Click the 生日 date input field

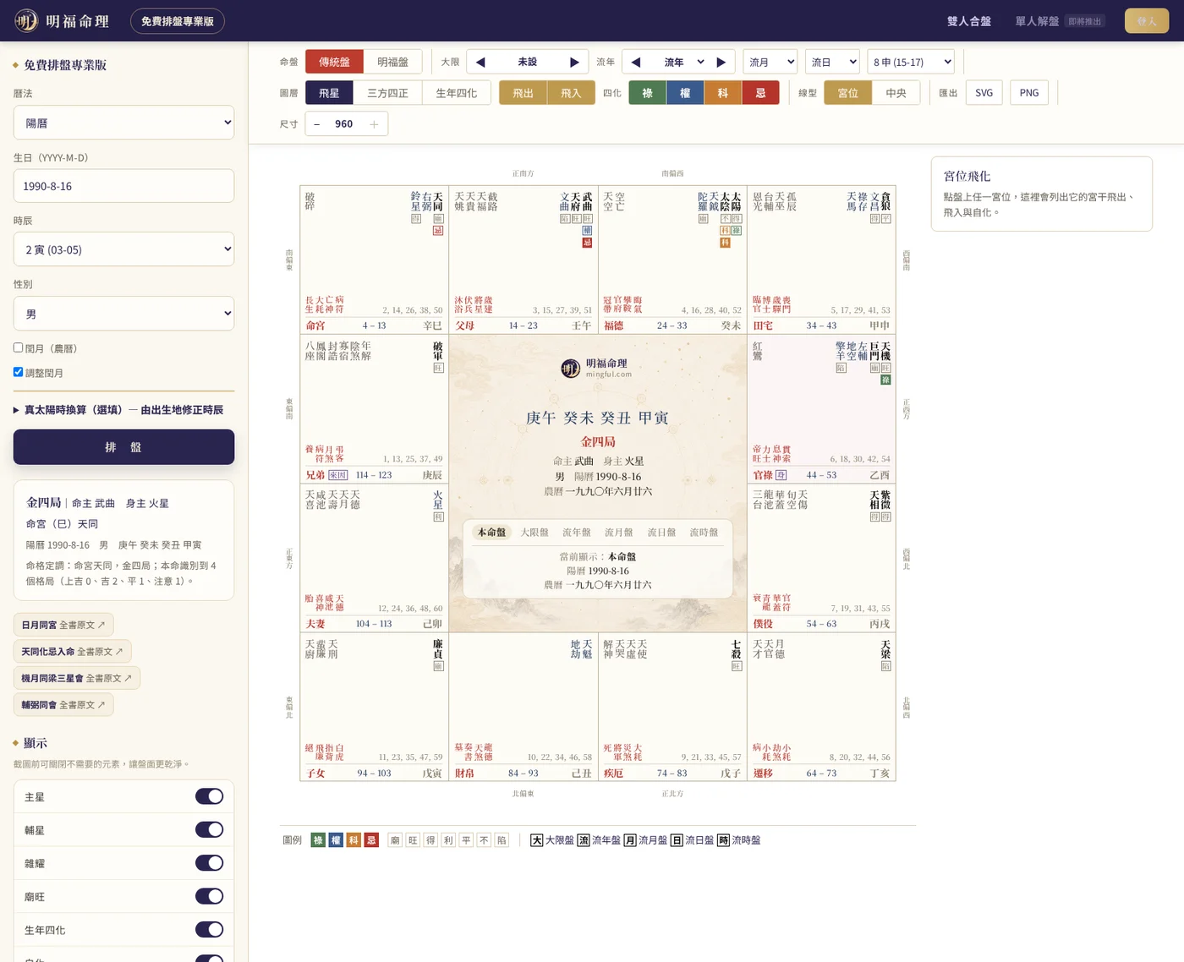pyautogui.click(x=123, y=186)
